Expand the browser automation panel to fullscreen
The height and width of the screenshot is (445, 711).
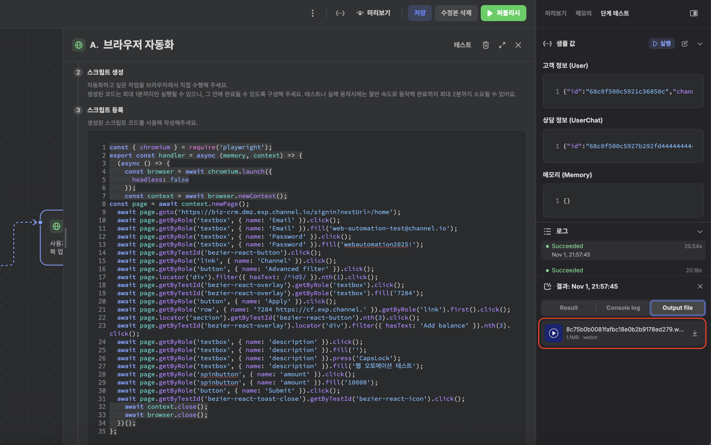[502, 45]
